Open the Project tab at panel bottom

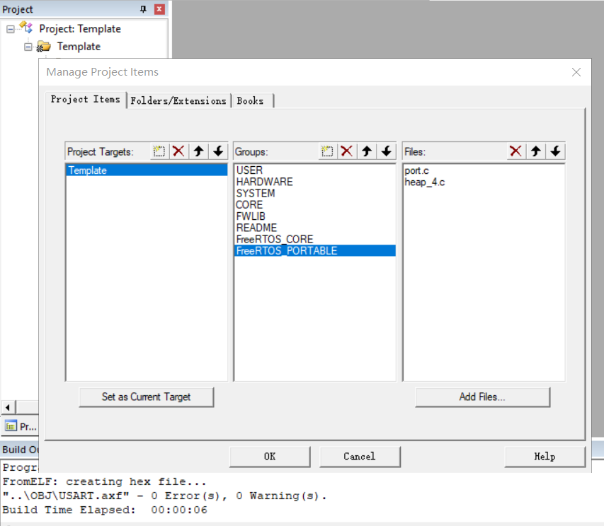point(21,426)
